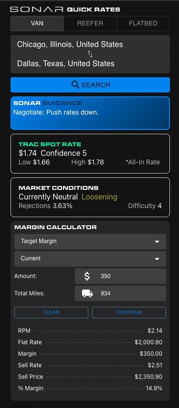
Task: Click the Amount field showing 350
Action: 120,276
